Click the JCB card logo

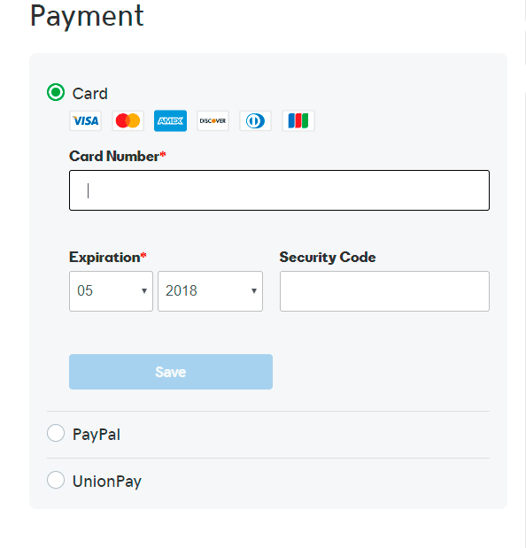coord(298,121)
